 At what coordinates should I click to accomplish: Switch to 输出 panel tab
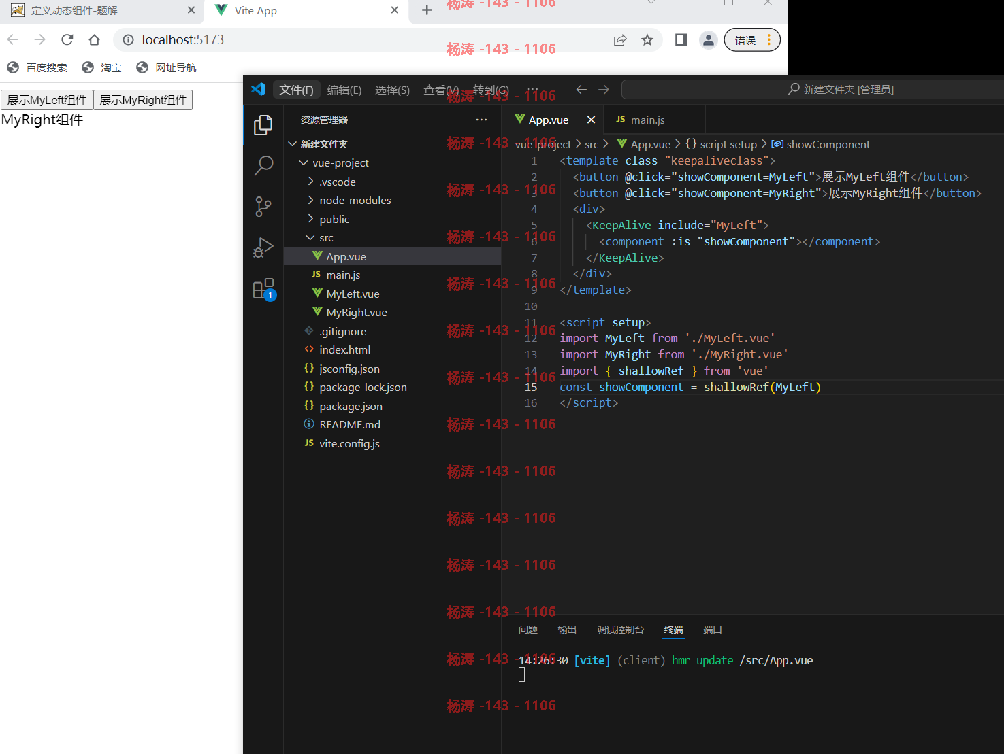pyautogui.click(x=567, y=630)
